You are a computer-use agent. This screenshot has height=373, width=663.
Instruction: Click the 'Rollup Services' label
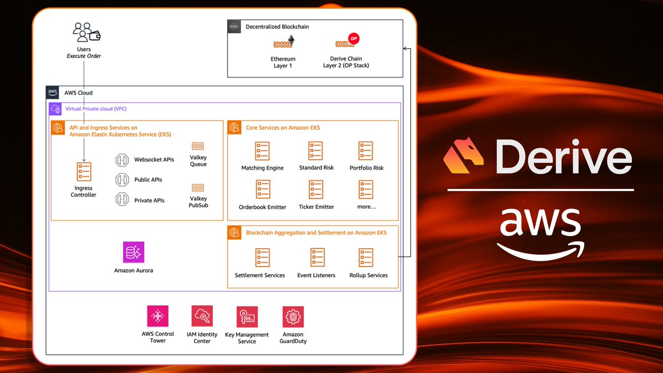369,275
